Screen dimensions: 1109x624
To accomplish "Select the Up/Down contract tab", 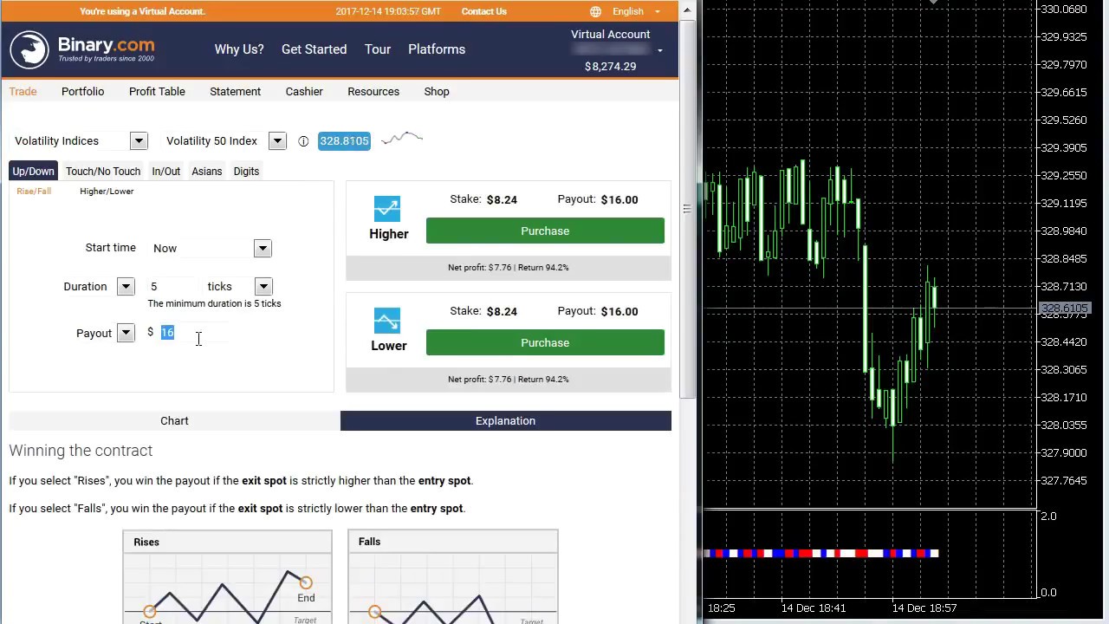I will [33, 171].
